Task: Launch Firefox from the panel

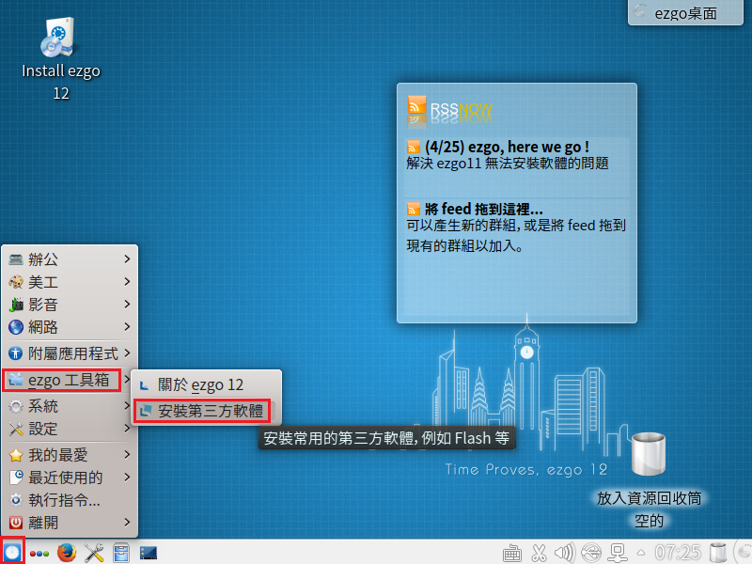Action: tap(67, 553)
